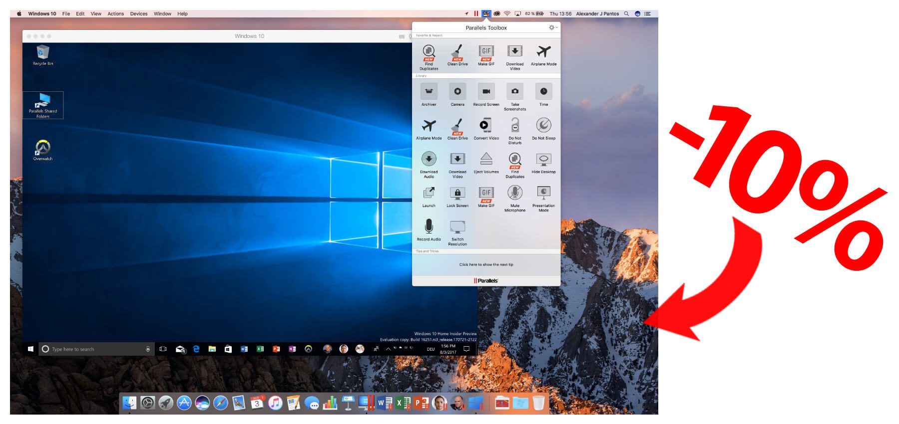Open File Explorer in Windows taskbar
This screenshot has width=899, height=424.
click(x=212, y=349)
